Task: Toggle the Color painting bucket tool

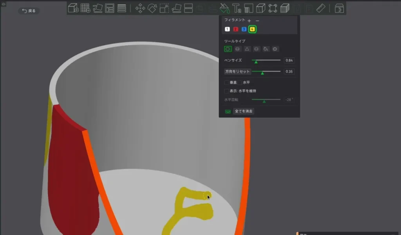Action: pyautogui.click(x=224, y=8)
